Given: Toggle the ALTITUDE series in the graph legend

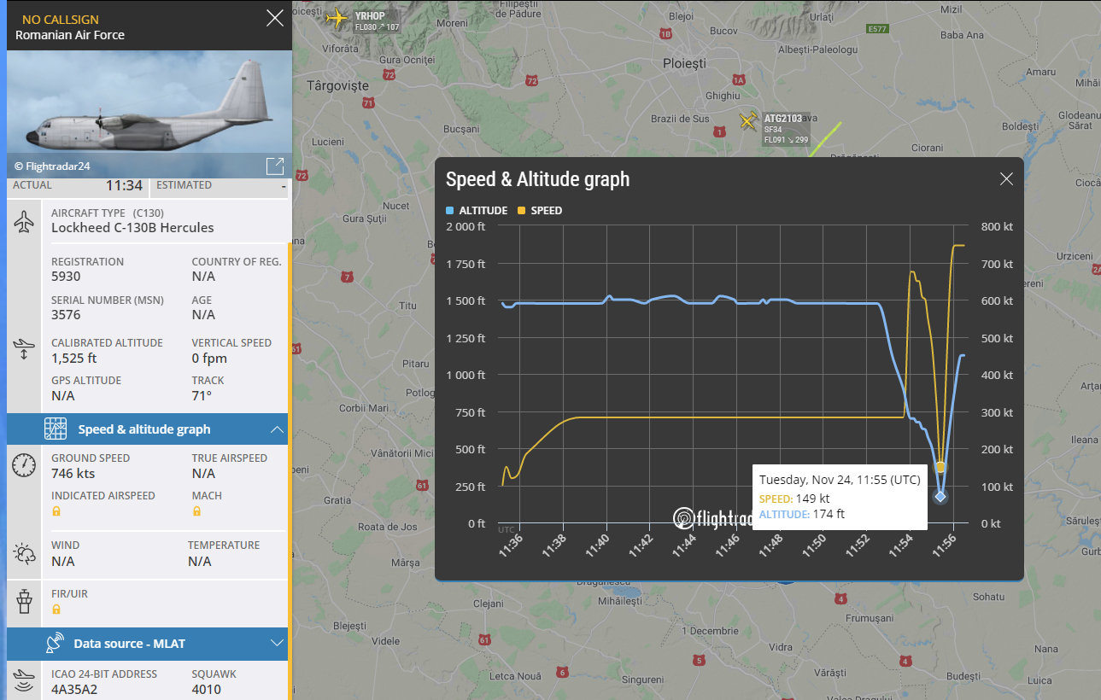Looking at the screenshot, I should click(x=477, y=211).
